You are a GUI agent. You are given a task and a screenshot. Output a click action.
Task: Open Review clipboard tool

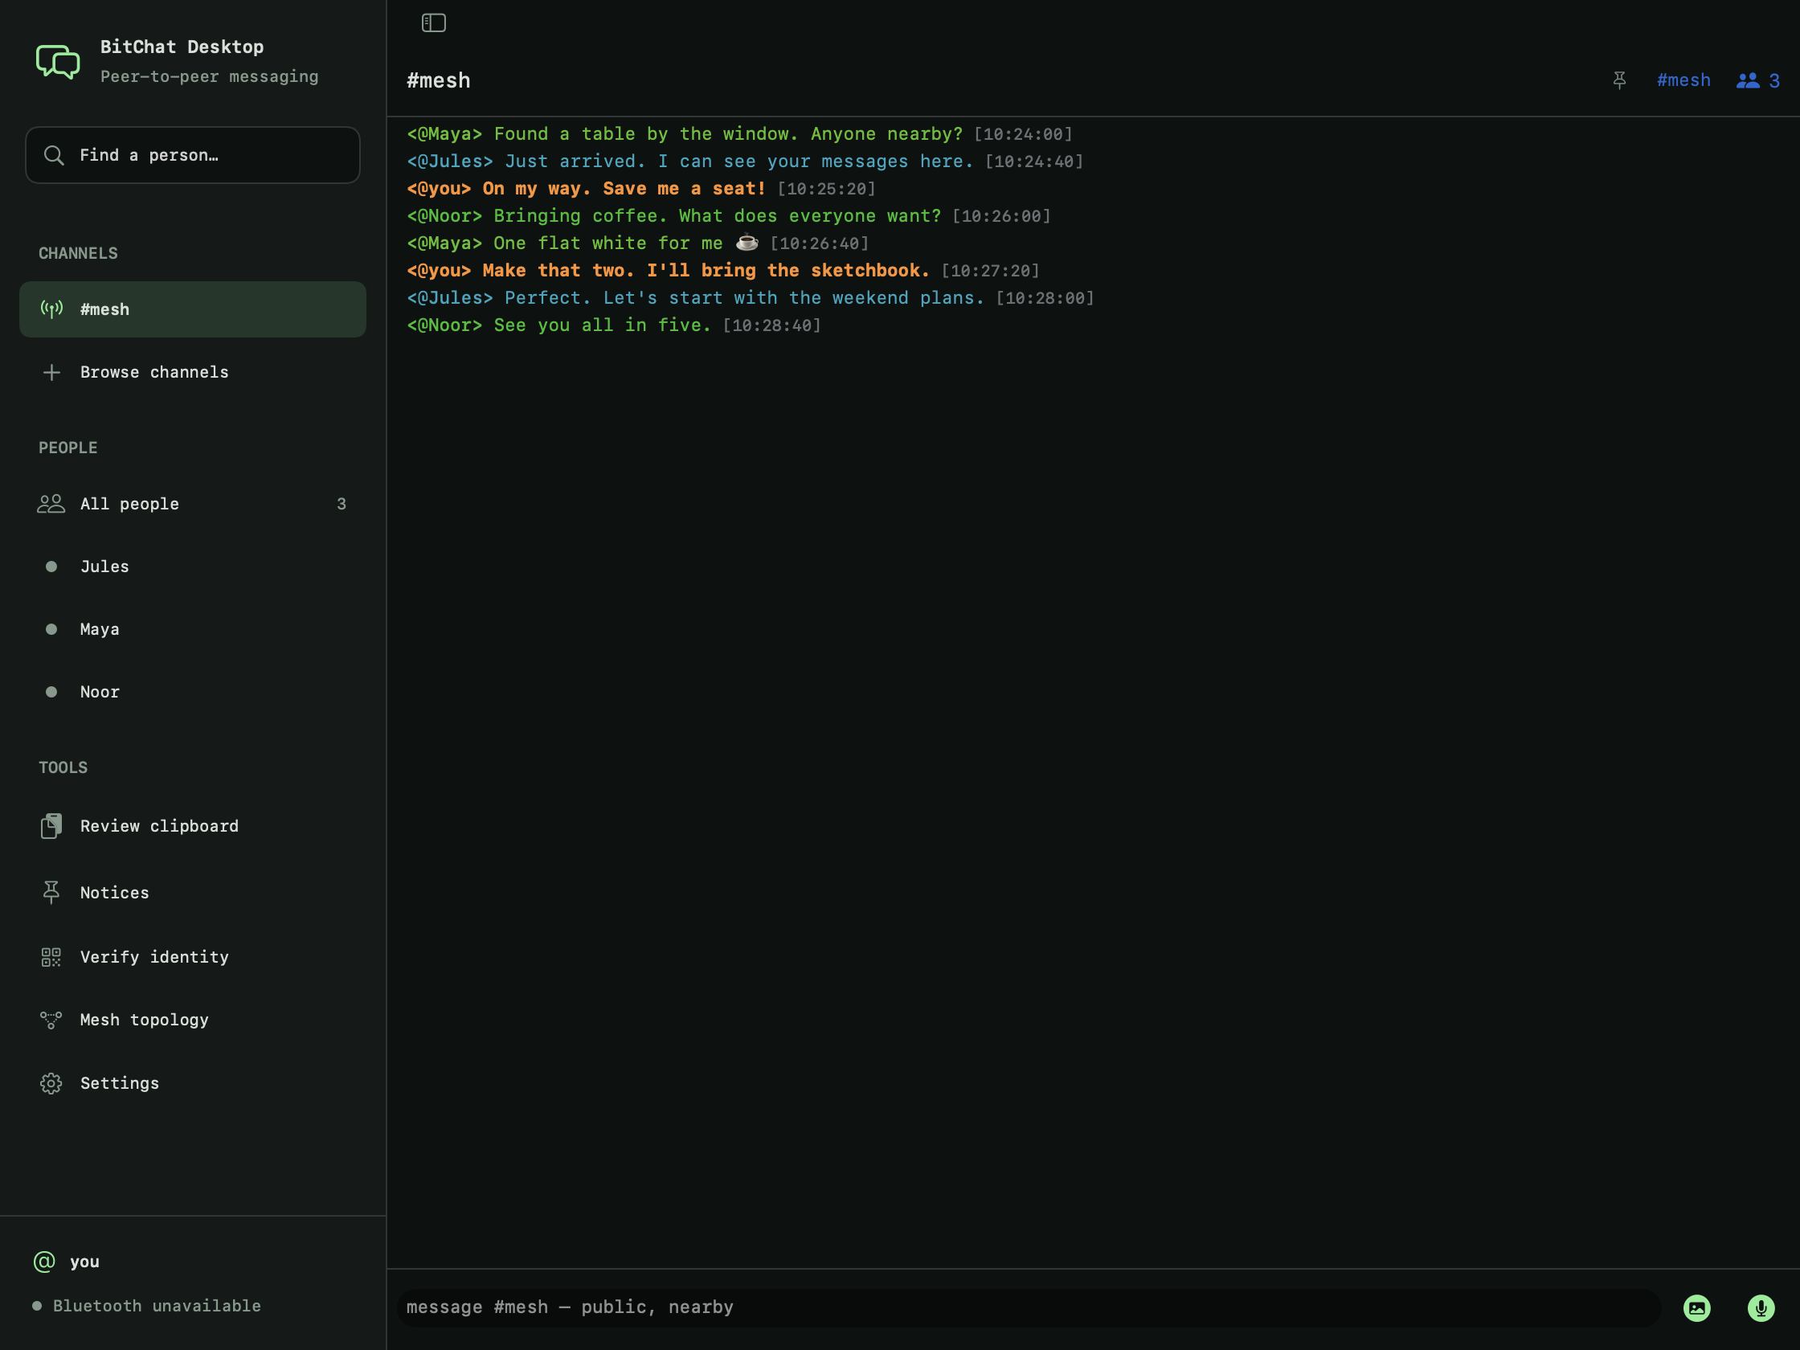point(193,826)
